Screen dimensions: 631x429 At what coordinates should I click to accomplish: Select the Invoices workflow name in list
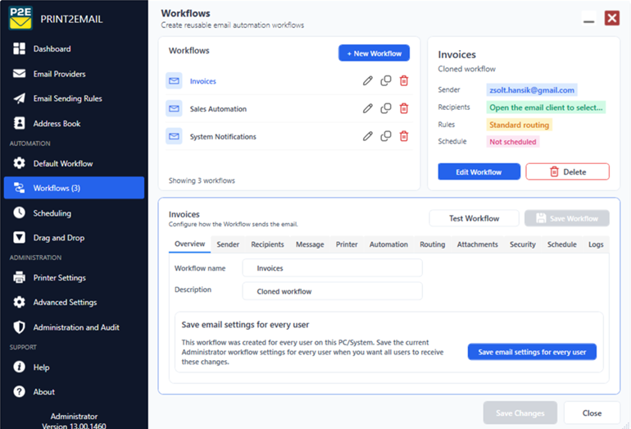pos(203,81)
